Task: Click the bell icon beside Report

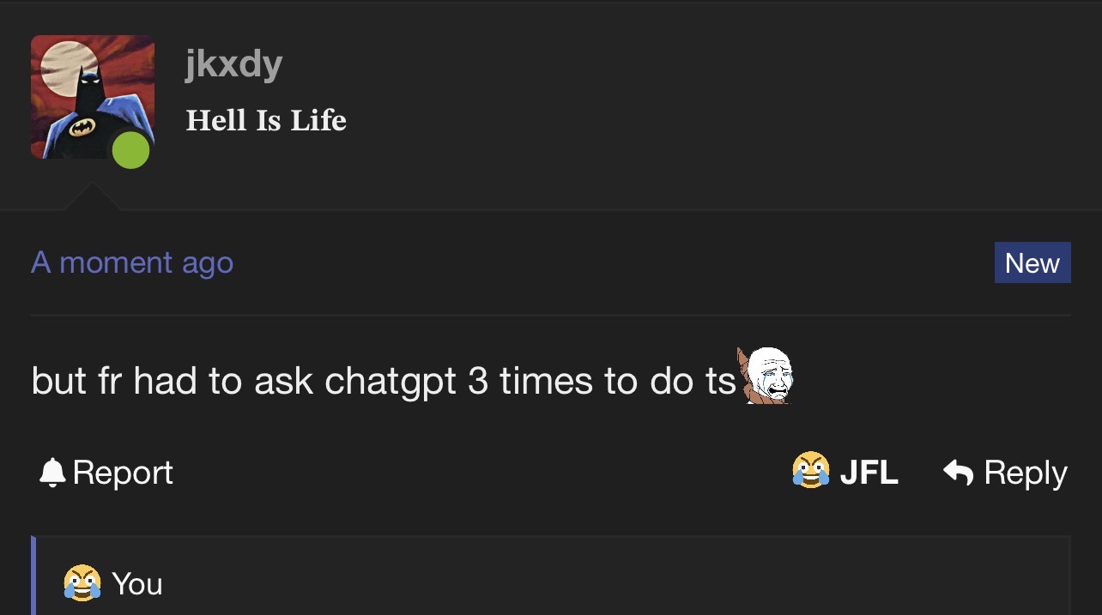Action: pyautogui.click(x=53, y=472)
